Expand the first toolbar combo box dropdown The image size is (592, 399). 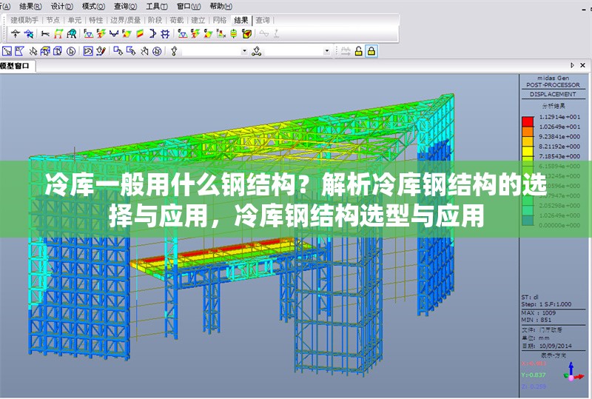244,51
